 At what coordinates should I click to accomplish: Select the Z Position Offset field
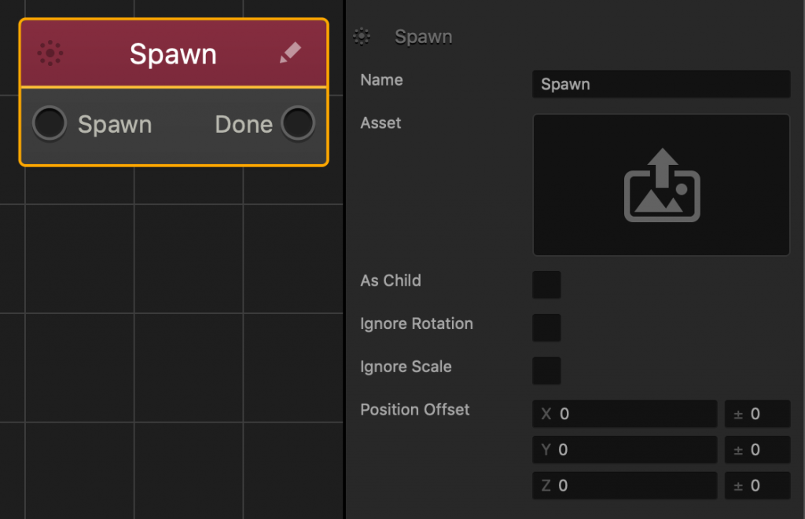625,485
